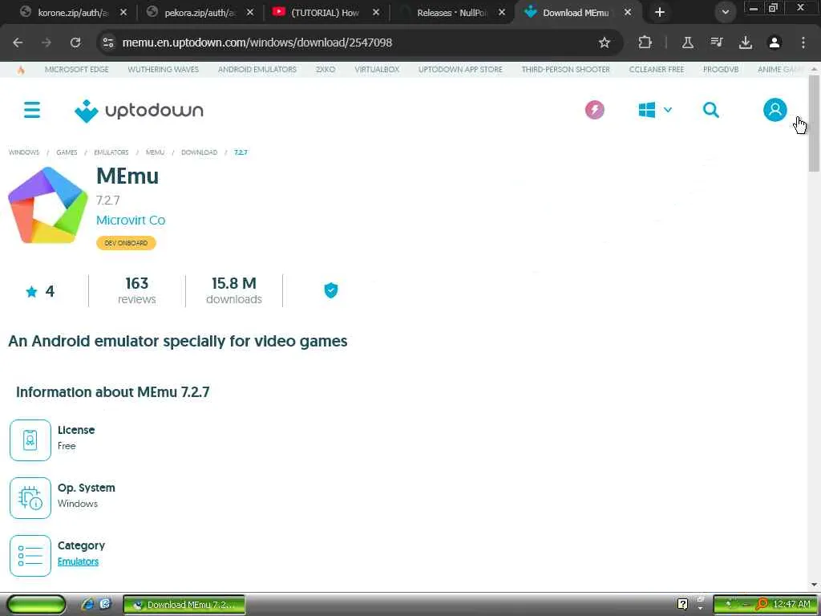Viewport: 821px width, 616px height.
Task: Open the browser profile icon
Action: click(x=774, y=43)
